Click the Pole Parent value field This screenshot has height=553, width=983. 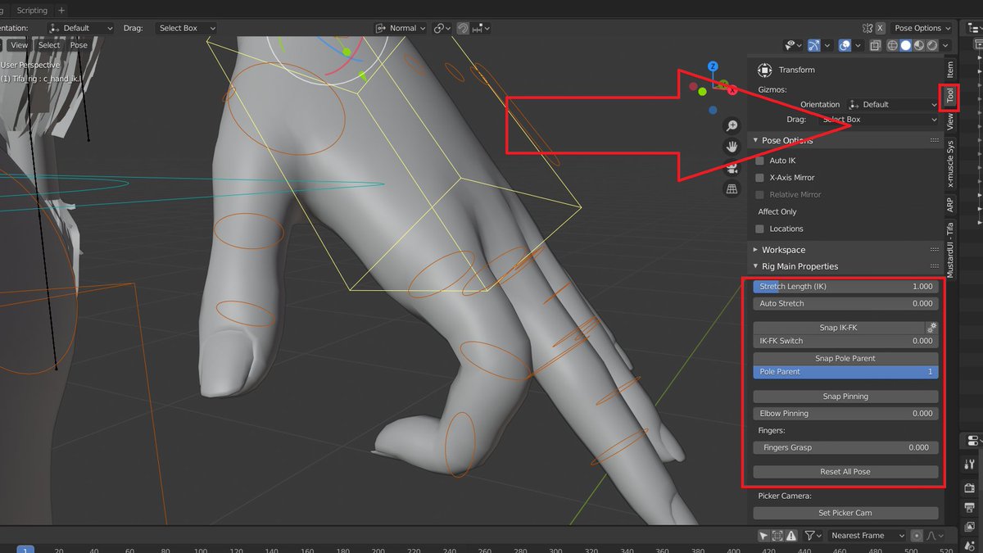[845, 372]
